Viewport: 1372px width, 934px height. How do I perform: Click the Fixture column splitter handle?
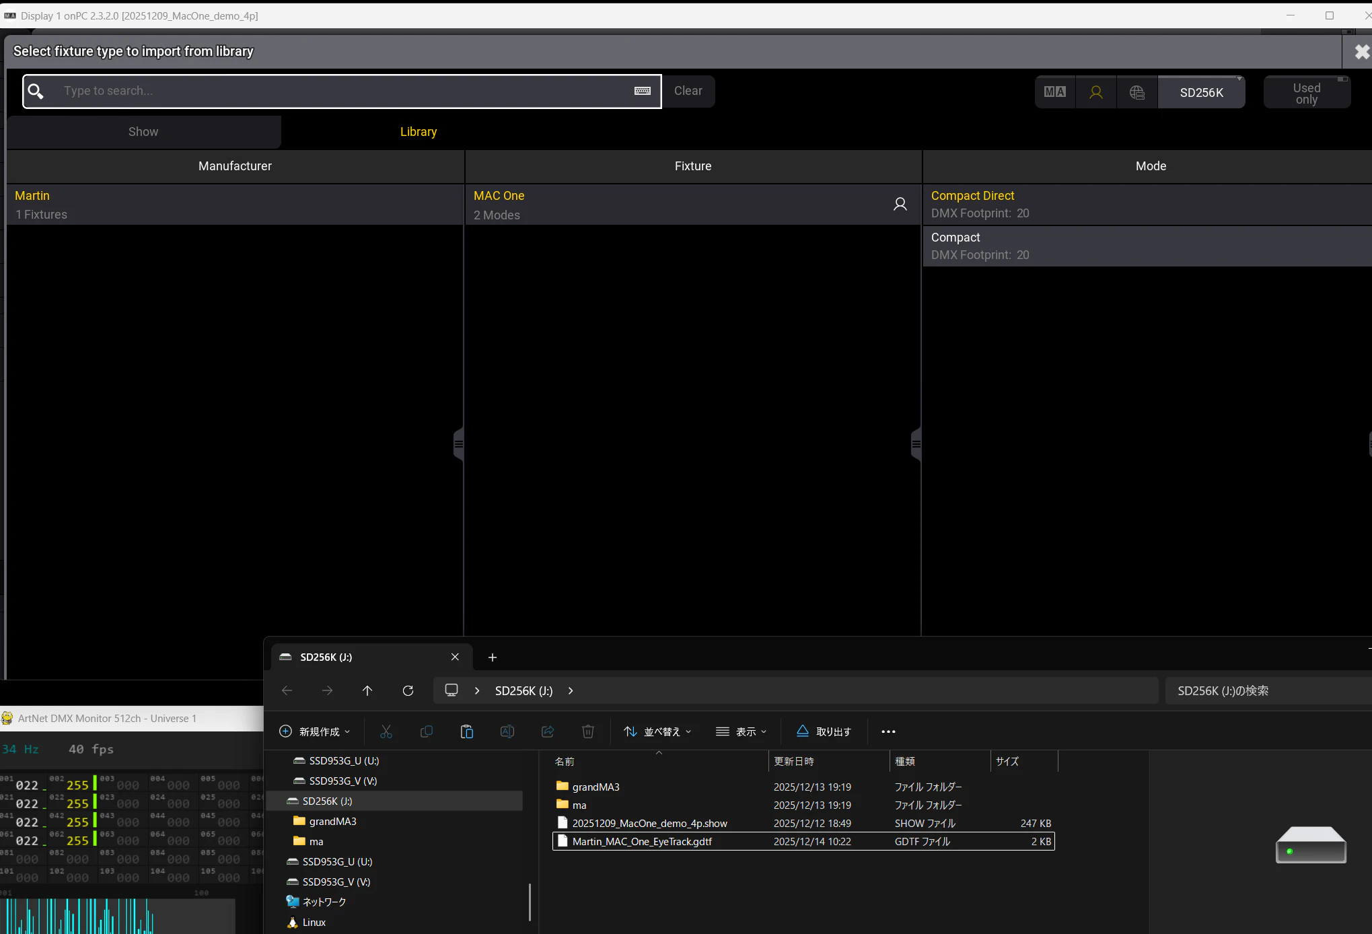(x=916, y=444)
